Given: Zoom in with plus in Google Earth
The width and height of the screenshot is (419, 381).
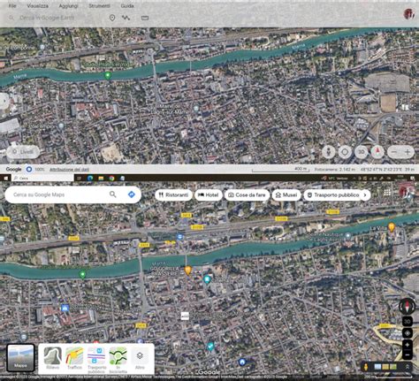Looking at the screenshot, I should tap(408, 152).
